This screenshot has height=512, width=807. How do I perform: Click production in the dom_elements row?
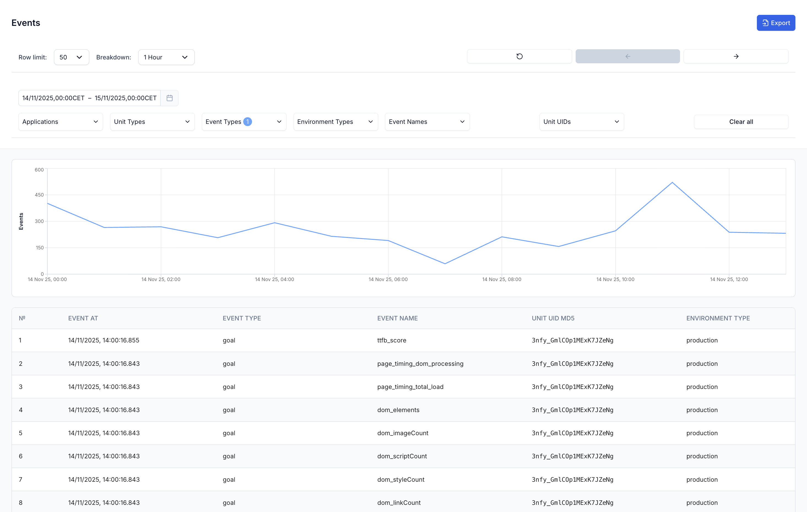pos(702,410)
